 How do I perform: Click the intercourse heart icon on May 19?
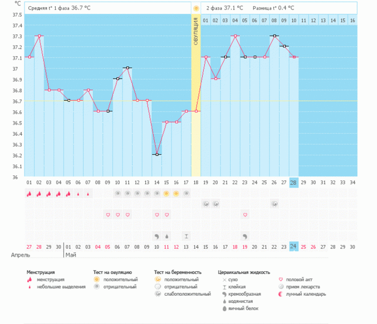[245, 215]
